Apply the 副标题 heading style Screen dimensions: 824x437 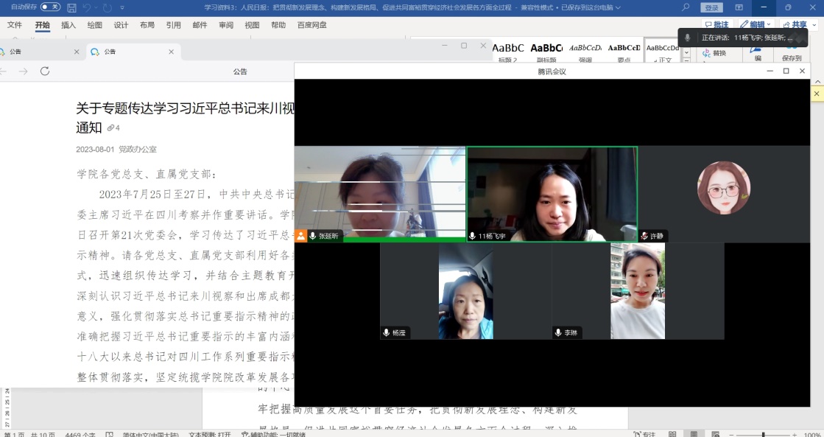pos(546,50)
